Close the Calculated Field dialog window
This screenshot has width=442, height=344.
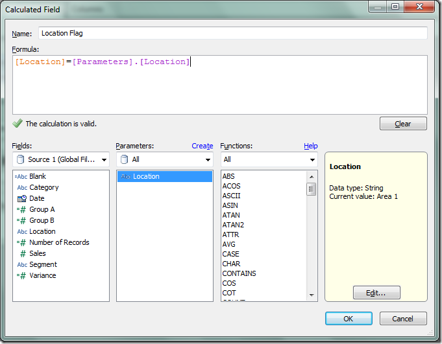(x=419, y=6)
